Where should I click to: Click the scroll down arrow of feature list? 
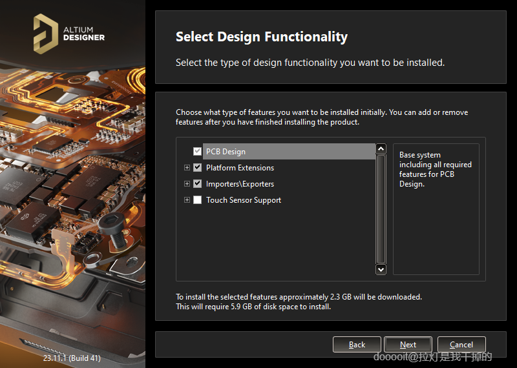tap(381, 269)
